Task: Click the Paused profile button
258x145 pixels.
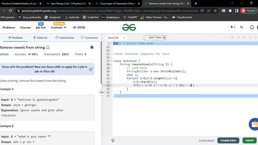Action: [248, 11]
